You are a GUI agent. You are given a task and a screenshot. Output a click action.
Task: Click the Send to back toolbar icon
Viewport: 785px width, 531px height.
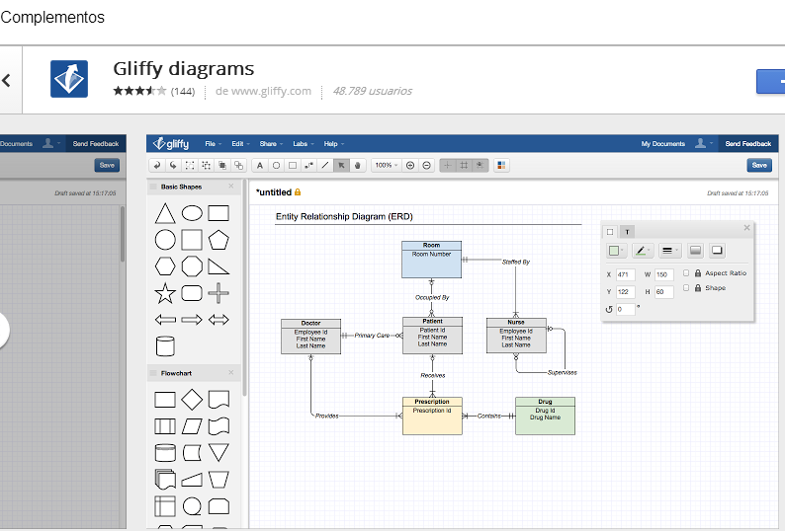[x=239, y=165]
